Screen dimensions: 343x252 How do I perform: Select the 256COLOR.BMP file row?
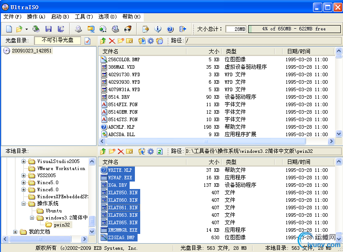(x=216, y=59)
